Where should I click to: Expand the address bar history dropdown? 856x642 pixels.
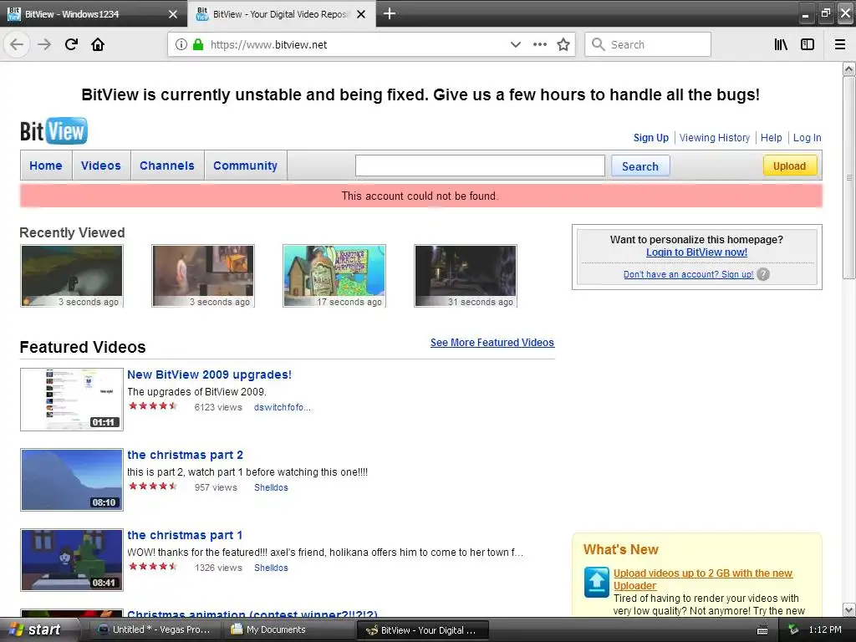pyautogui.click(x=515, y=45)
